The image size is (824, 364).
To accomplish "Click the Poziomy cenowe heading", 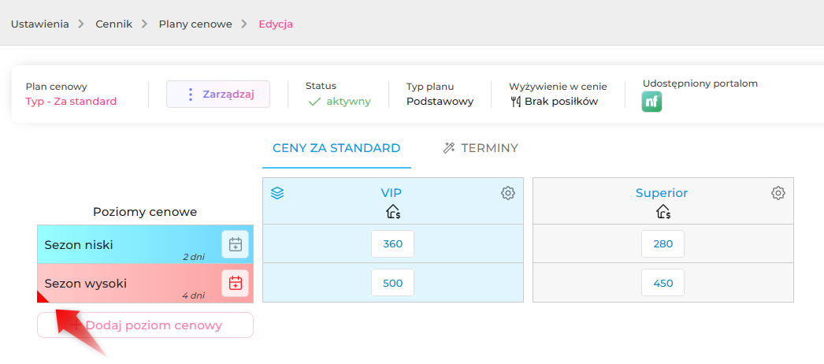I will pyautogui.click(x=145, y=212).
